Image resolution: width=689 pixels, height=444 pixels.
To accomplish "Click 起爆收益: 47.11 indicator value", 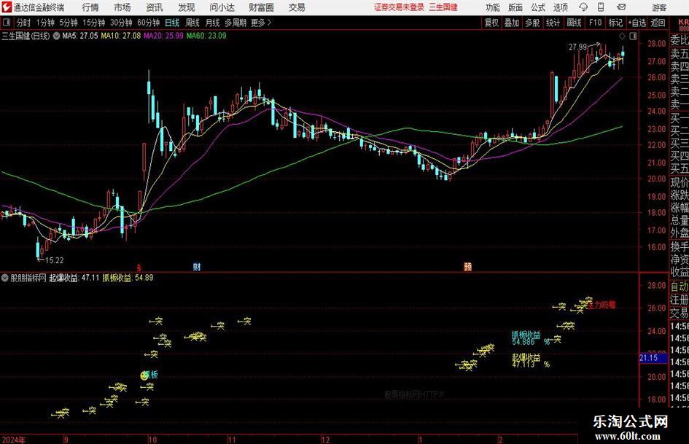I will [74, 278].
